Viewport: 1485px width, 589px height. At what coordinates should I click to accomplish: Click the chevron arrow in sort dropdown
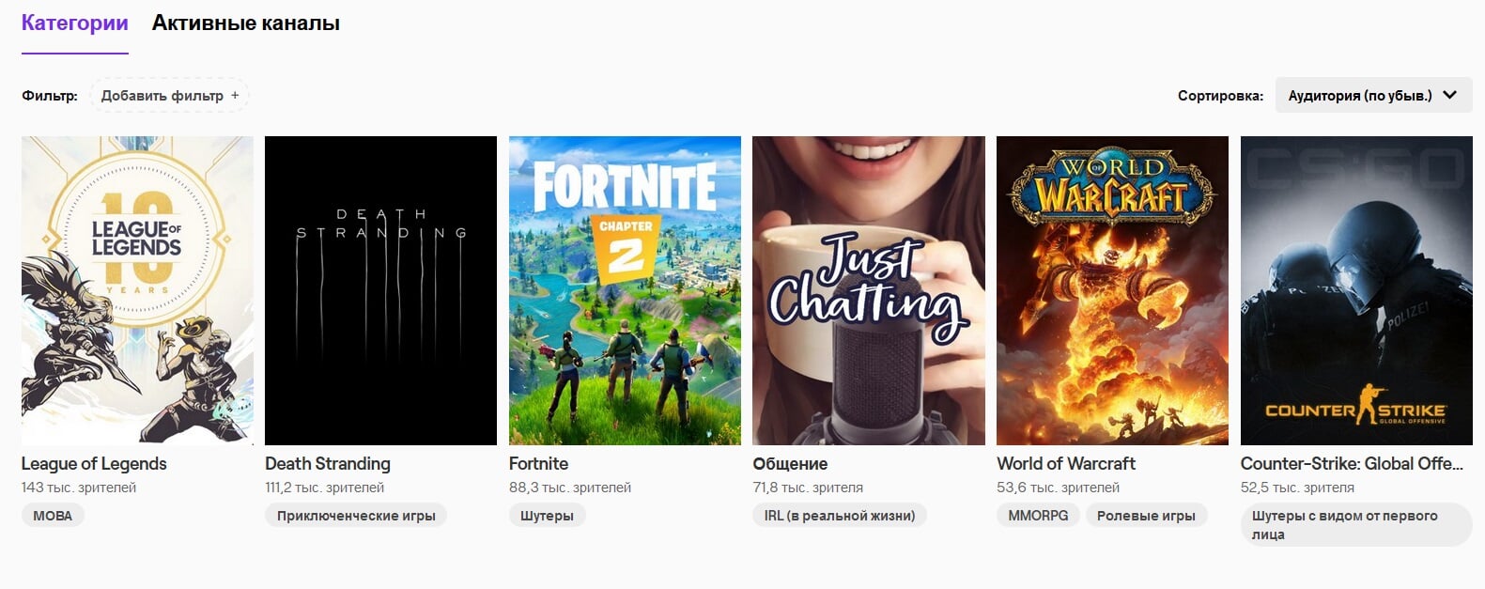click(x=1449, y=96)
